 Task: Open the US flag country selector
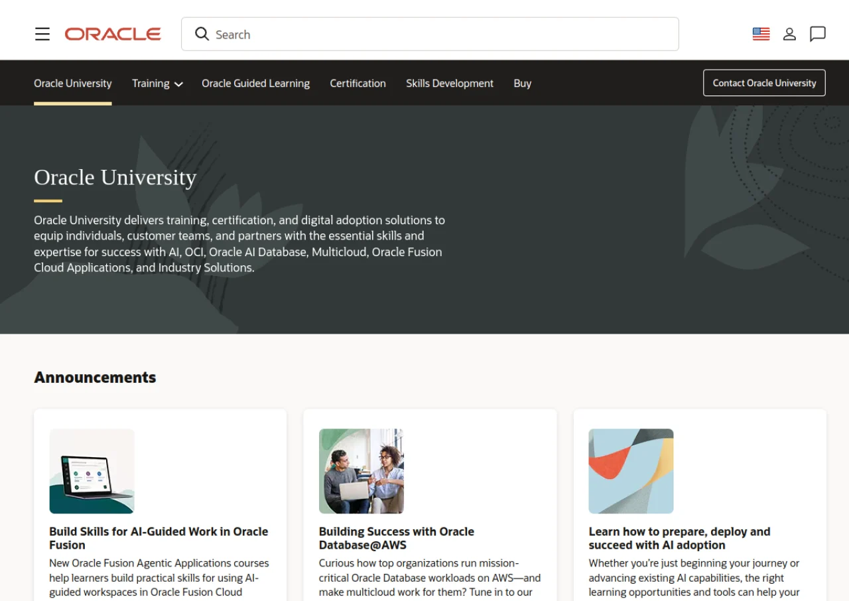[761, 34]
